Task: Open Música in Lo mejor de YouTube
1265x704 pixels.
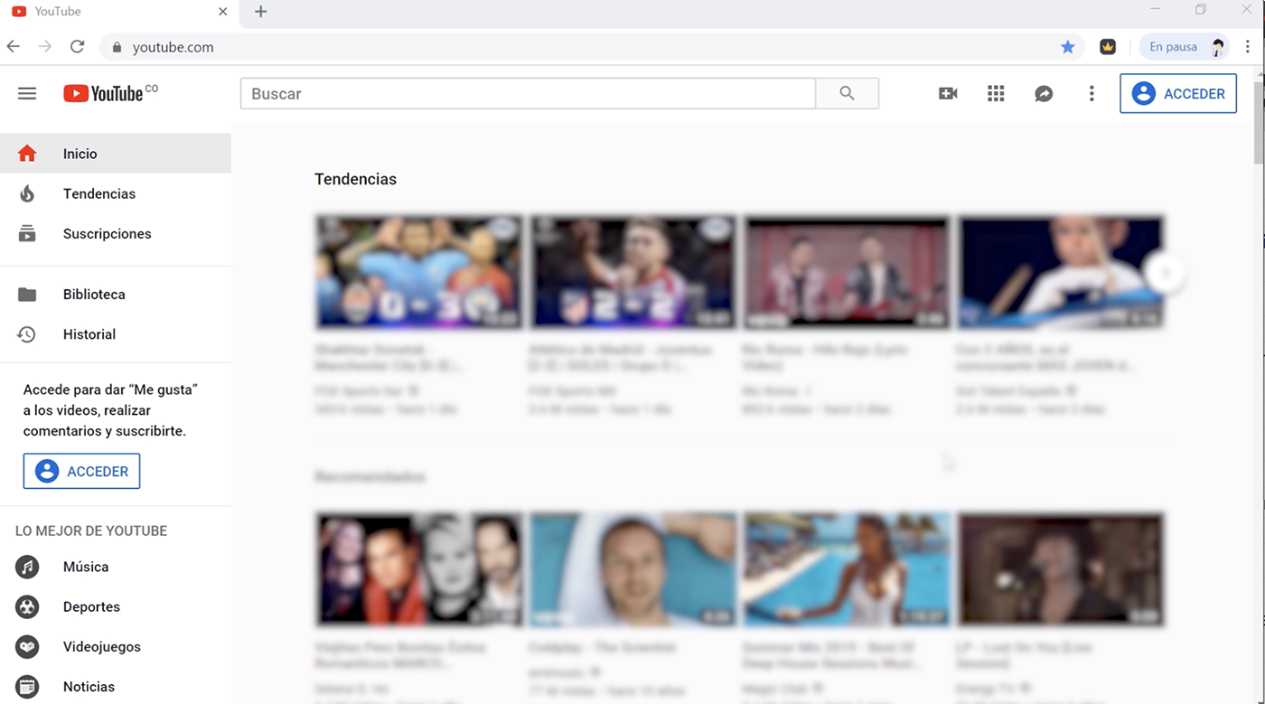Action: pos(116,567)
